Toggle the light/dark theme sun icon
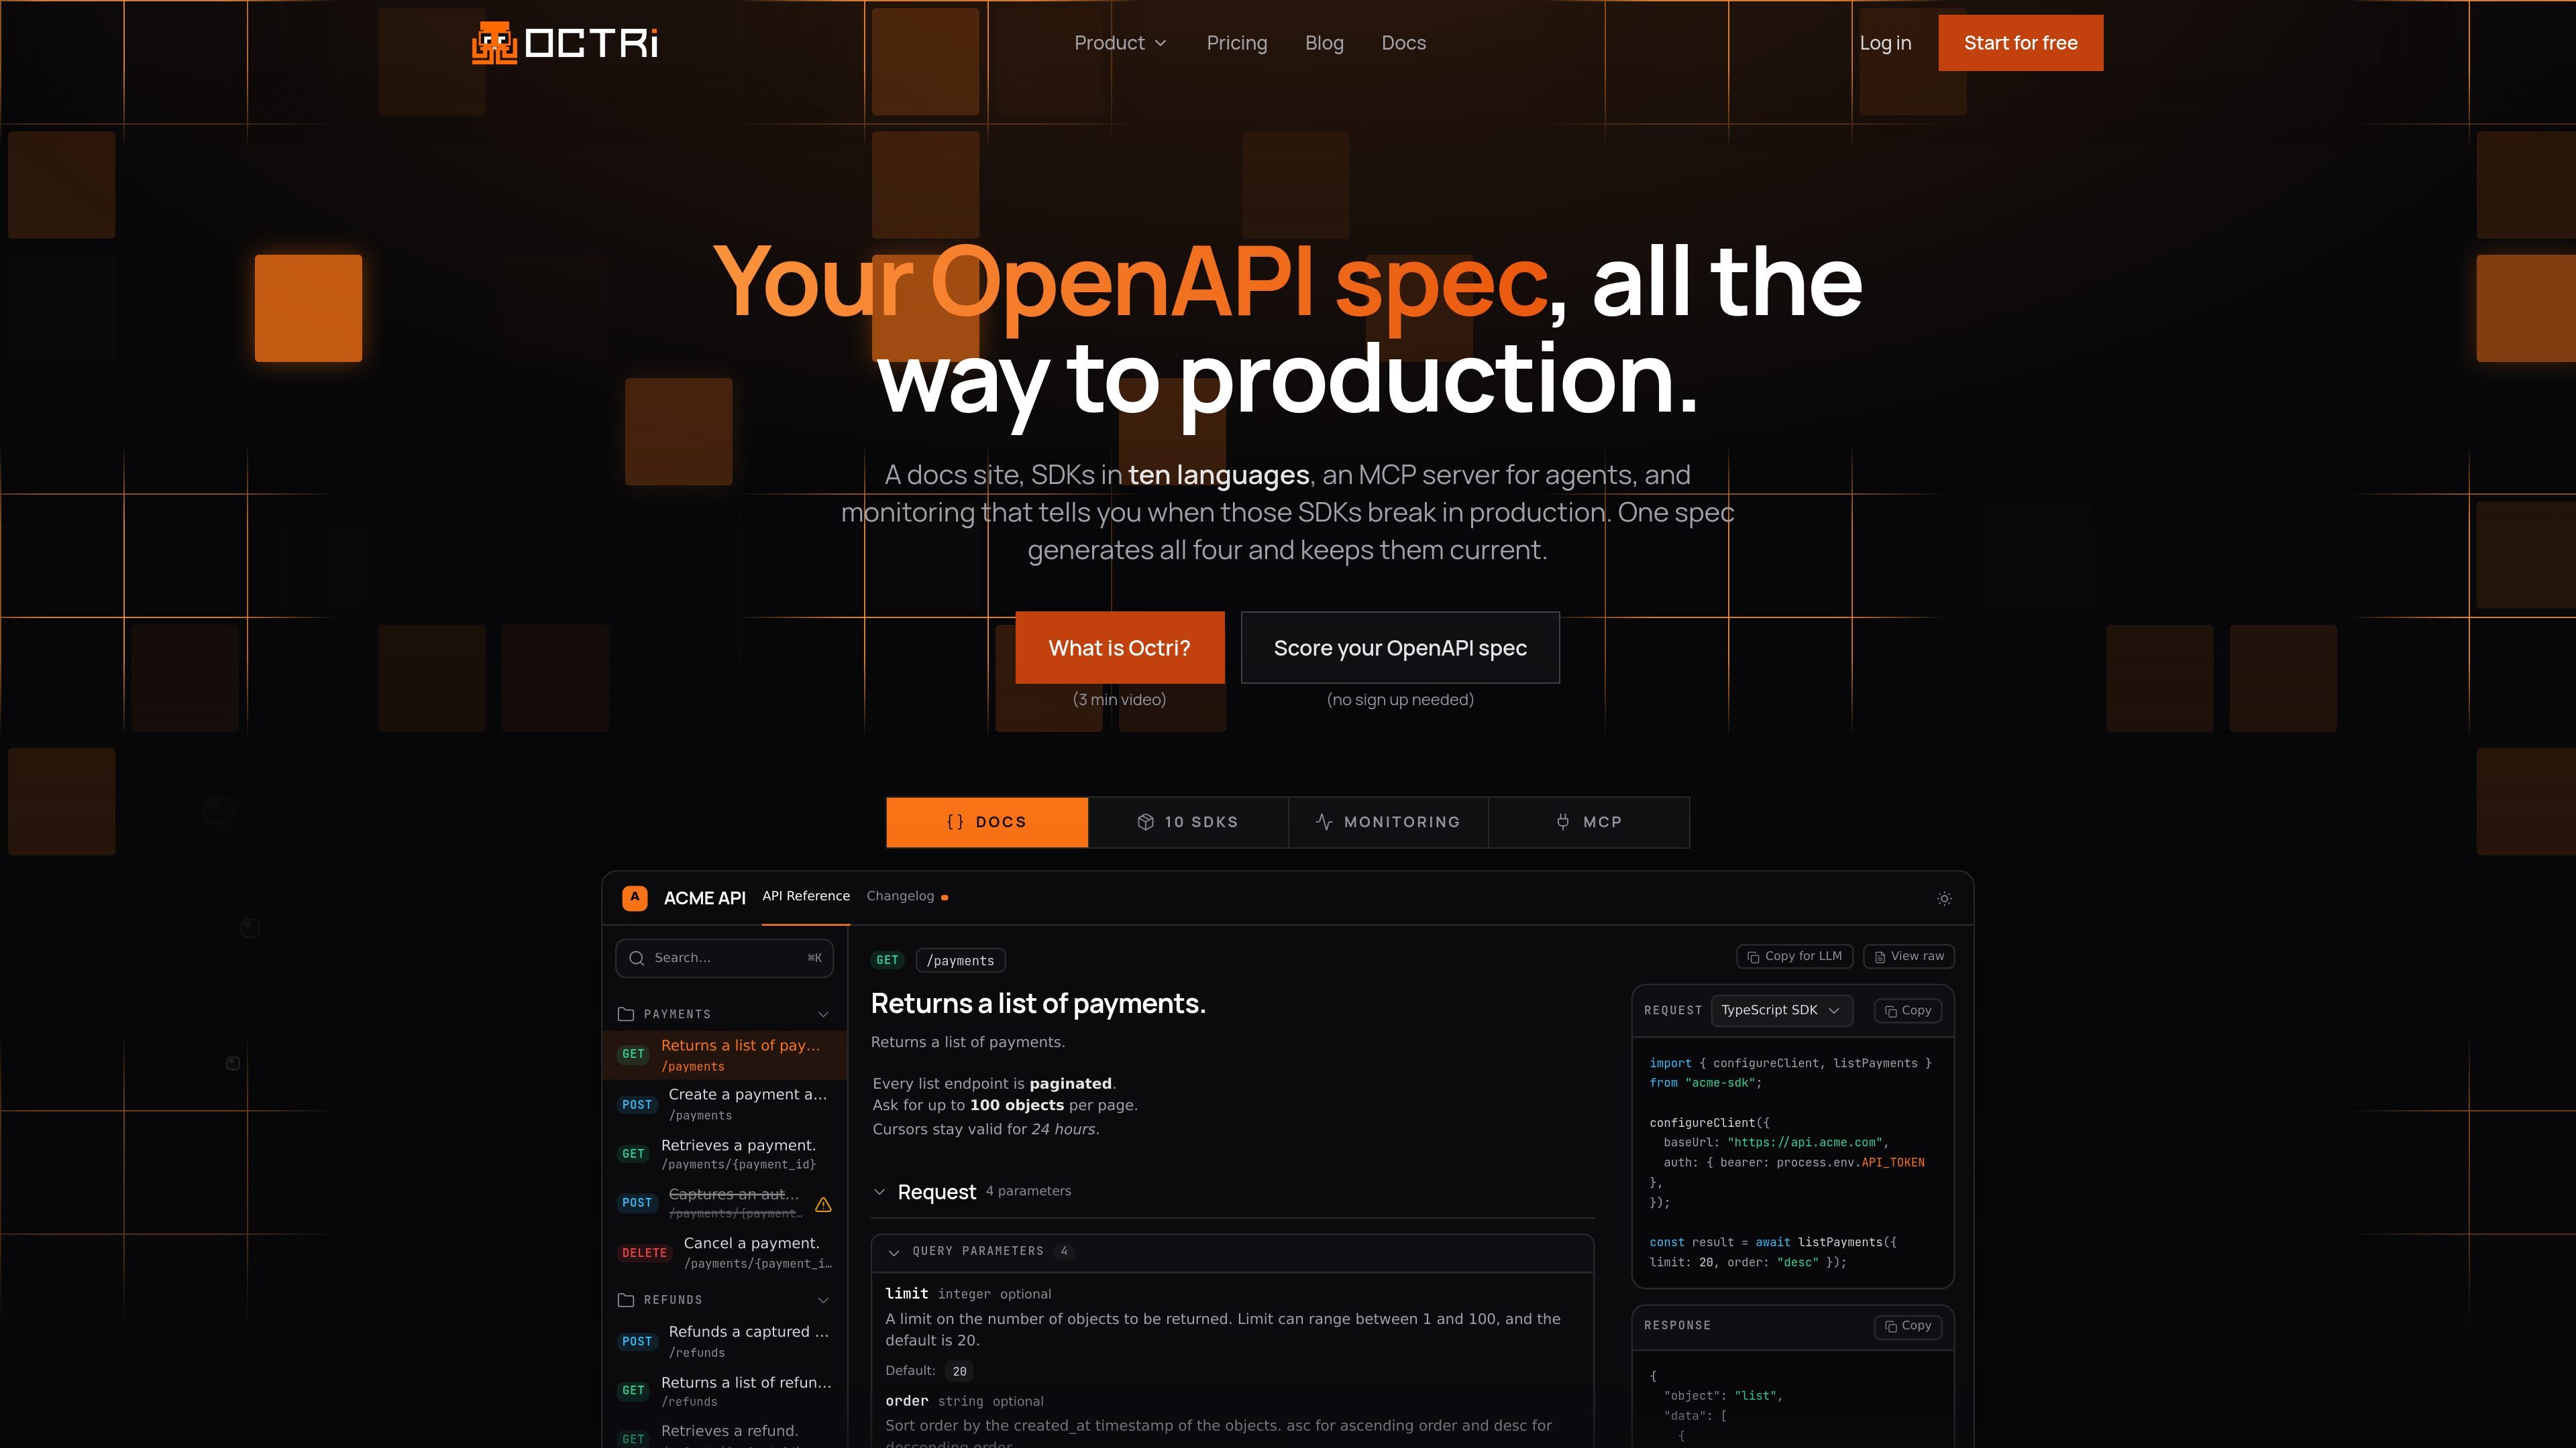This screenshot has height=1448, width=2576. [x=1944, y=898]
